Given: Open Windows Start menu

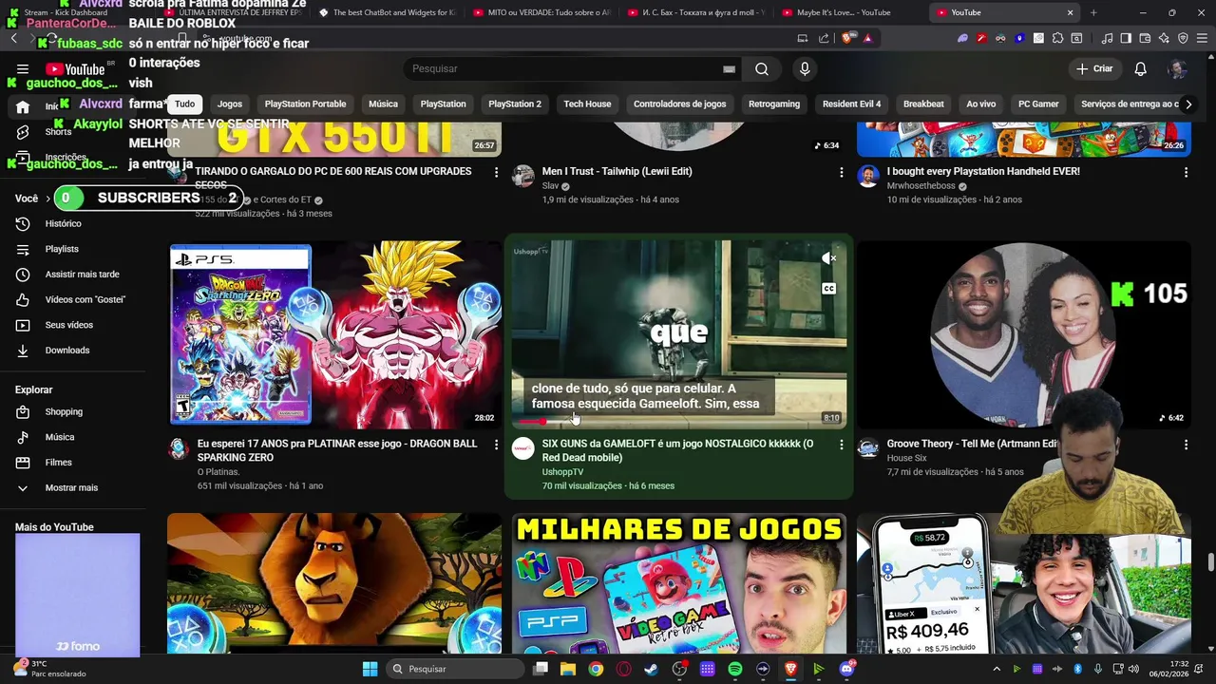Looking at the screenshot, I should click(370, 669).
